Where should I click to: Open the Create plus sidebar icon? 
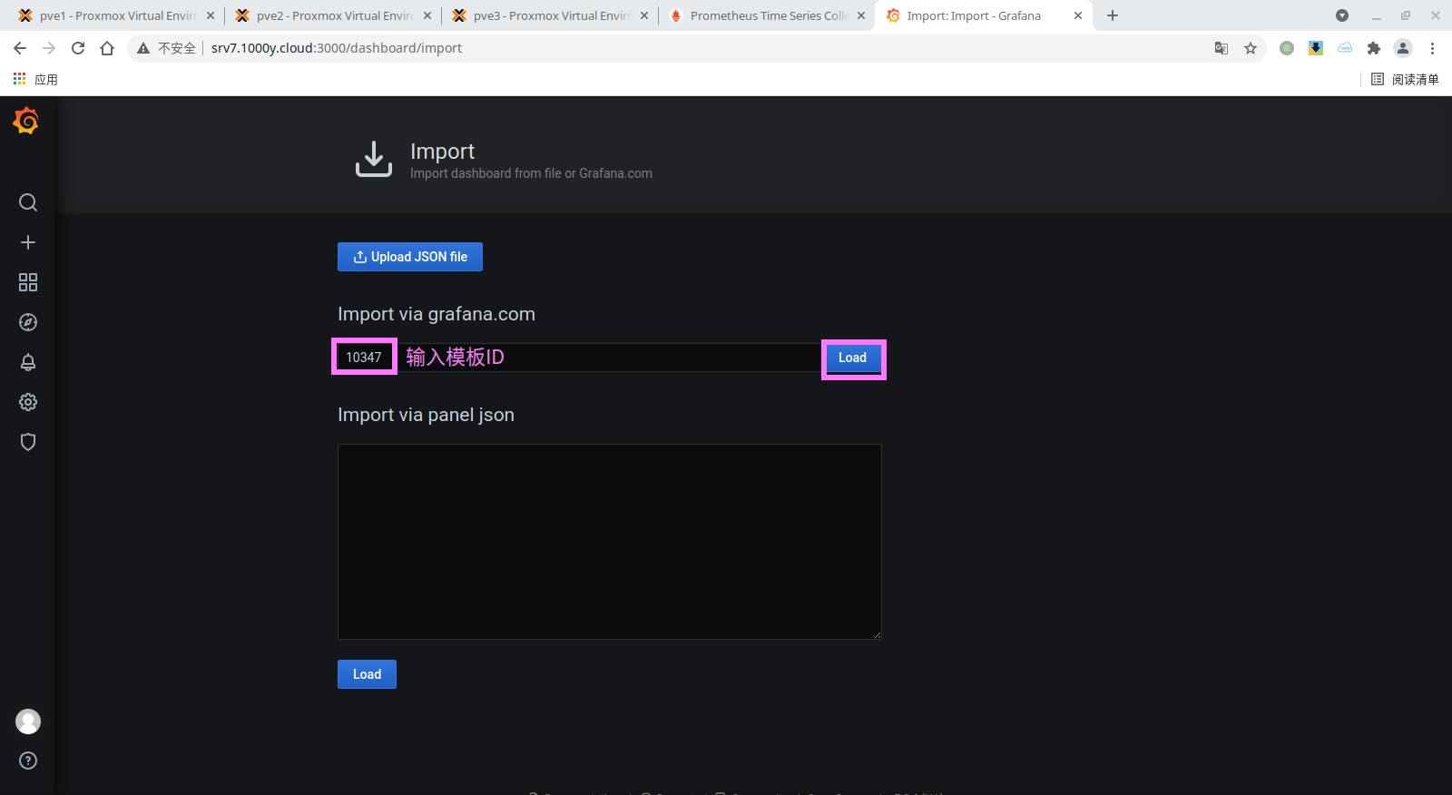[x=28, y=242]
